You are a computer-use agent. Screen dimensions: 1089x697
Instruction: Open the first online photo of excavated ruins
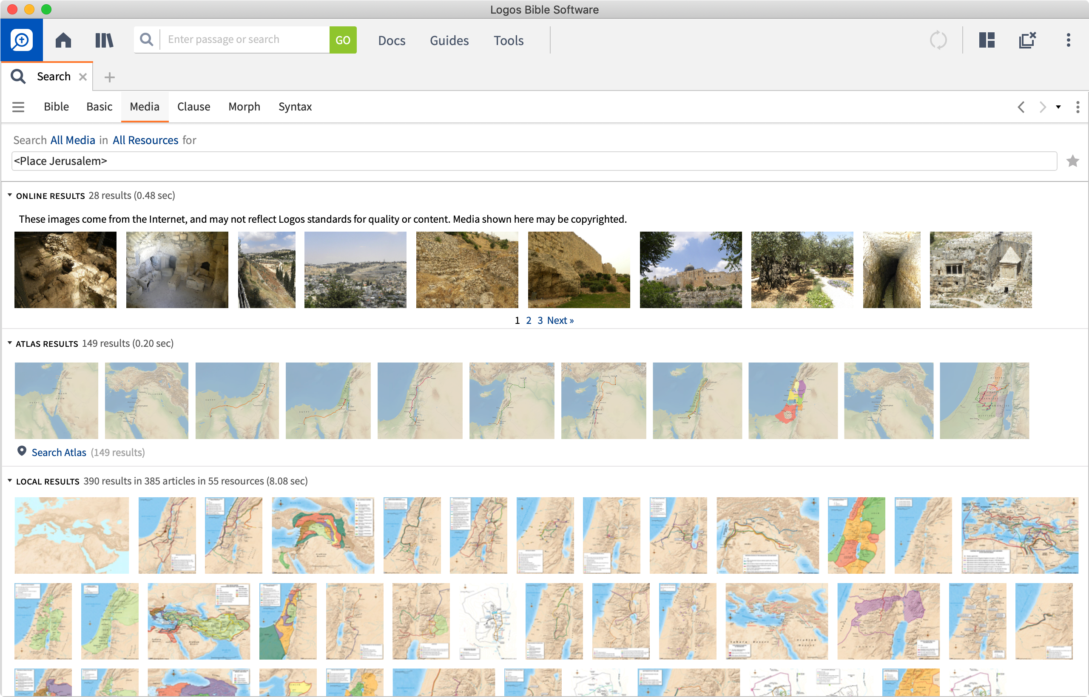65,270
